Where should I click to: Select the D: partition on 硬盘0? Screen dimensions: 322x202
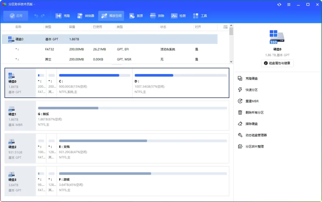tap(180, 83)
